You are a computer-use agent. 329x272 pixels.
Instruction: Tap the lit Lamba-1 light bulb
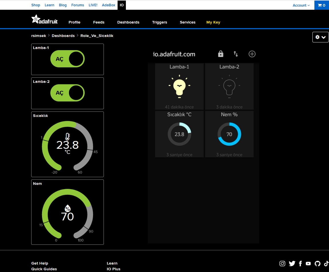tap(179, 86)
